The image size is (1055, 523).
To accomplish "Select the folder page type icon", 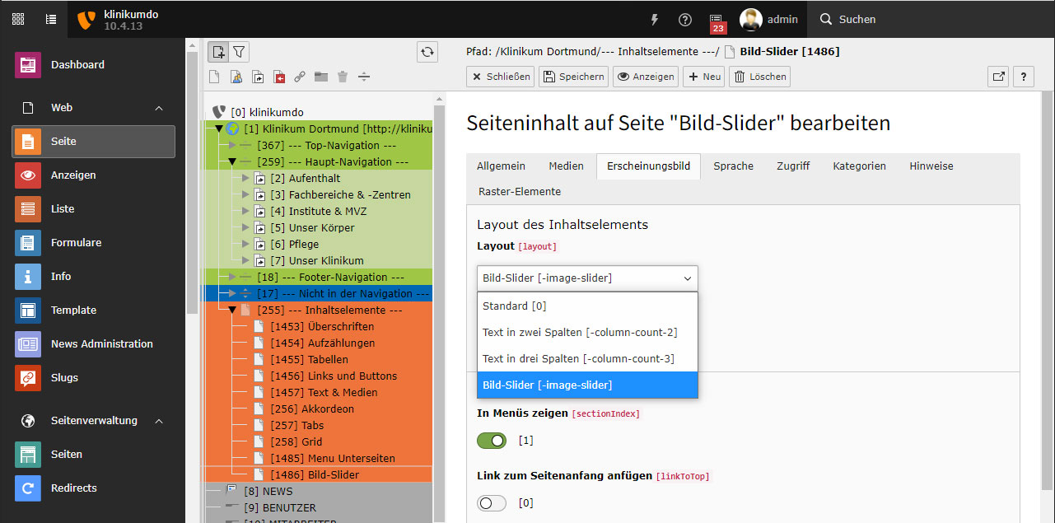I will (x=321, y=77).
